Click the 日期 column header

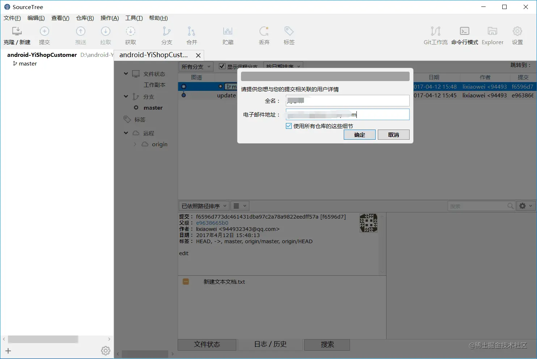[x=434, y=77]
